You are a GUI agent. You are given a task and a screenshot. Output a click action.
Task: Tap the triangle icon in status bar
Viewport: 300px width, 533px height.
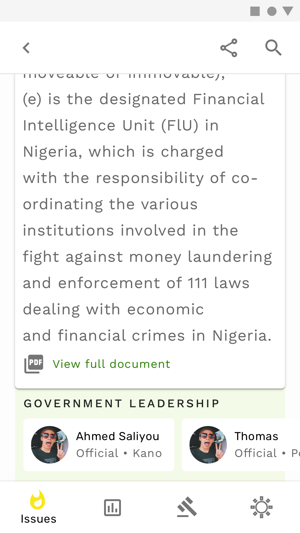click(x=287, y=11)
